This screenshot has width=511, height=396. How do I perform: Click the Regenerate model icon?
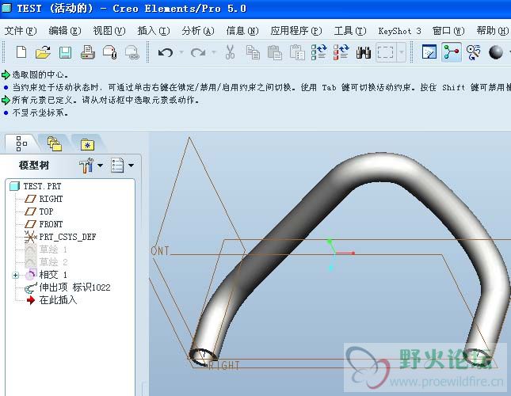coord(318,52)
